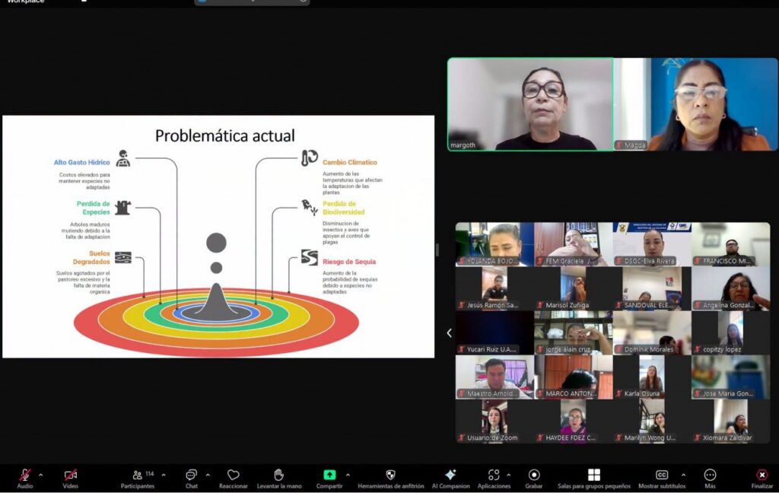Unmute the microphone Audio button
Image resolution: width=779 pixels, height=493 pixels.
click(x=25, y=479)
